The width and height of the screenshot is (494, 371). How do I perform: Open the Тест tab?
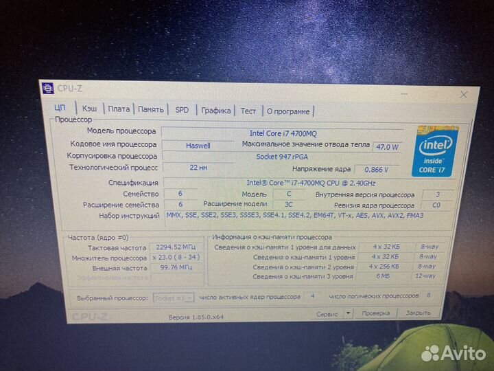click(x=248, y=111)
